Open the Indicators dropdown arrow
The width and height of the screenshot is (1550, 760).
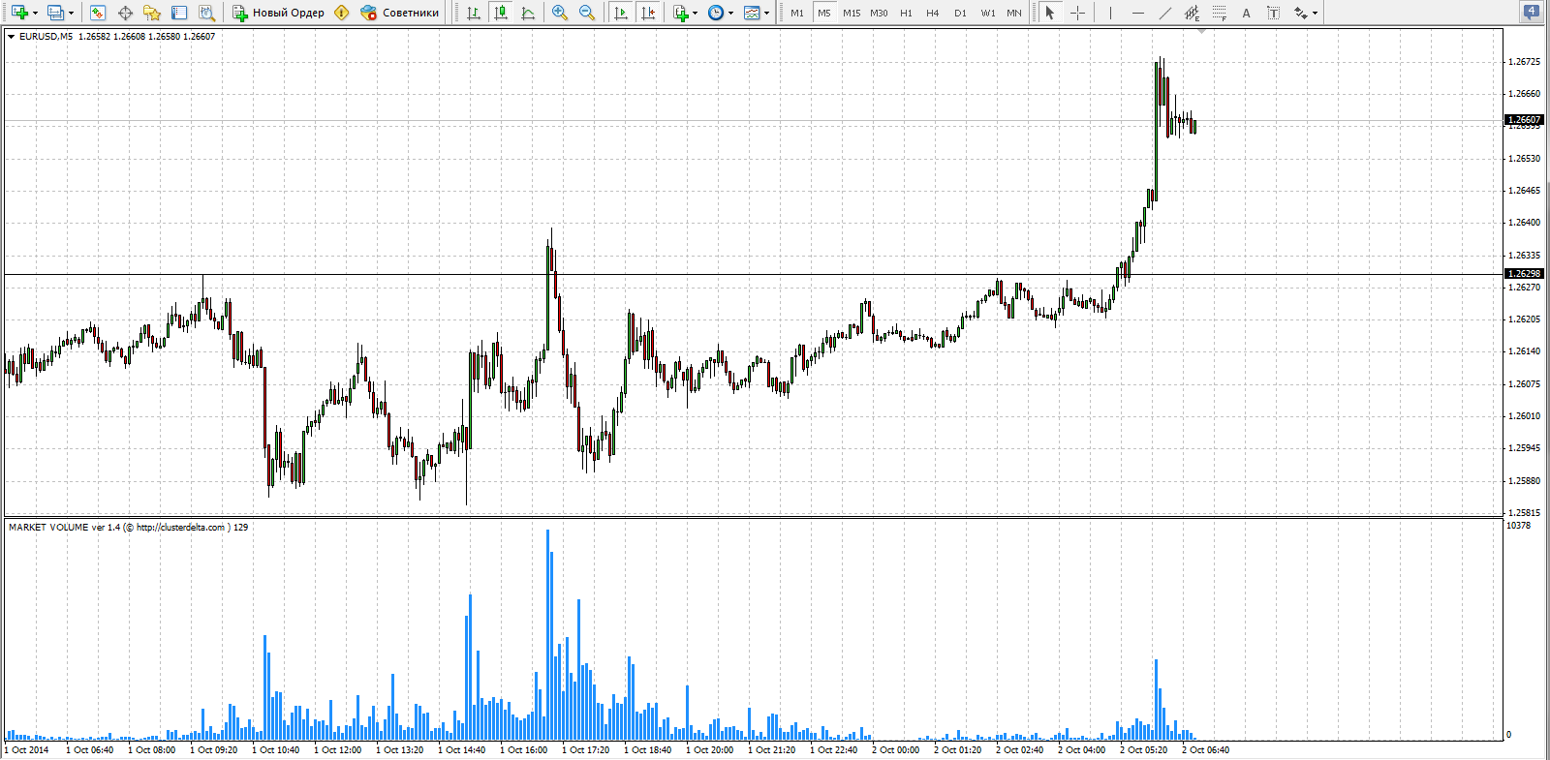tap(695, 13)
